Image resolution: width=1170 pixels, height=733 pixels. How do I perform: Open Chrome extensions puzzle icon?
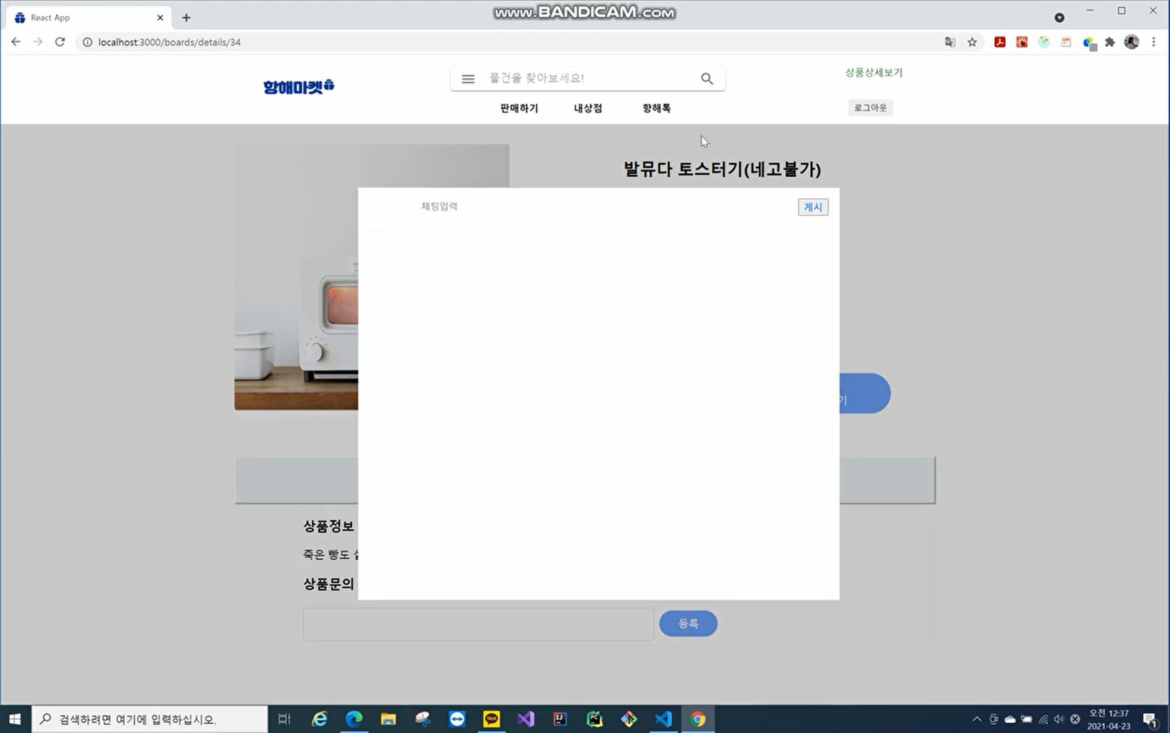click(1110, 42)
